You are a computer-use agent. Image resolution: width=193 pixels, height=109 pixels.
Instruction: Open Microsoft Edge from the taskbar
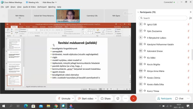pos(26,106)
